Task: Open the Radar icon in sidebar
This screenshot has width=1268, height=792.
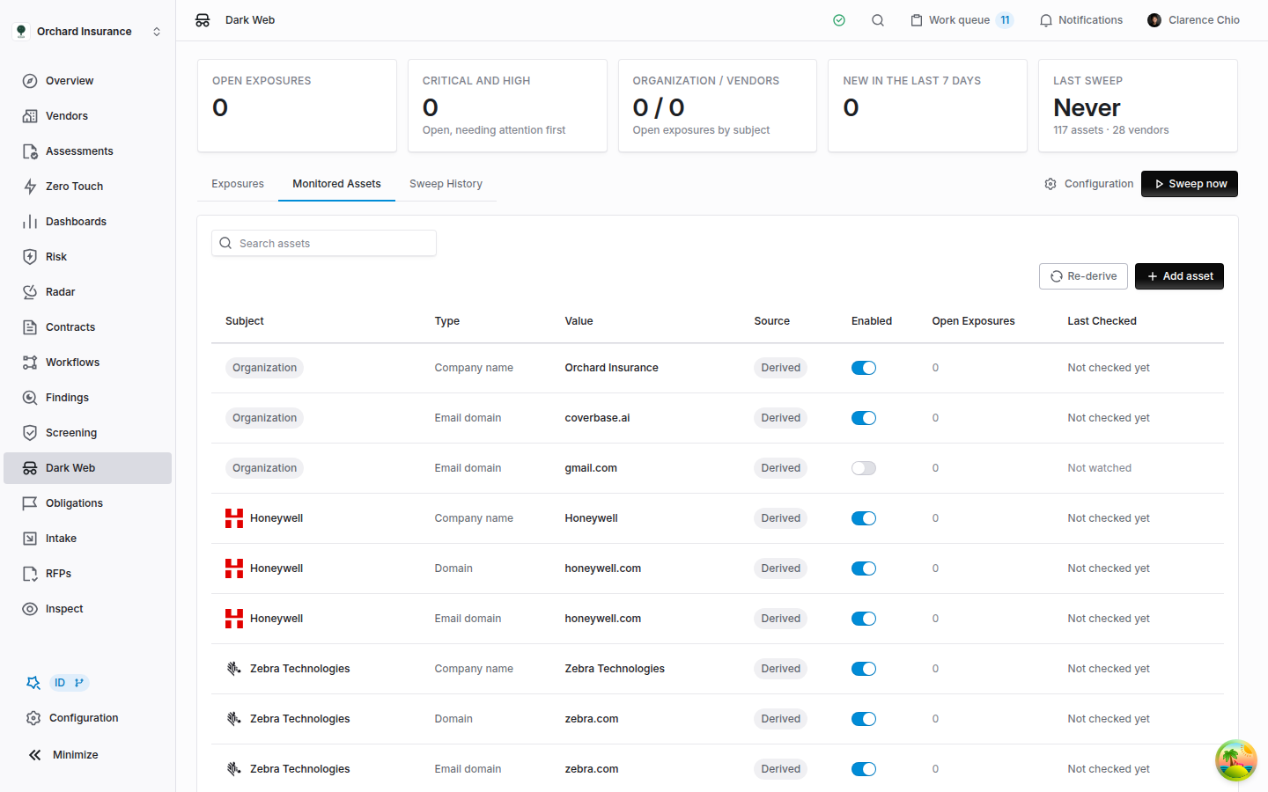Action: coord(30,292)
